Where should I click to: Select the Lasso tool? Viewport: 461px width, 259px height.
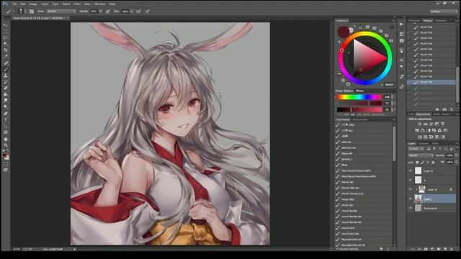coord(6,38)
